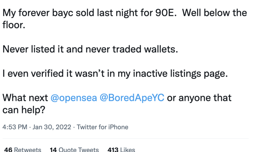253x152 pixels.
Task: Click the 'My forever bayc sold' sentence
Action: click(48, 13)
